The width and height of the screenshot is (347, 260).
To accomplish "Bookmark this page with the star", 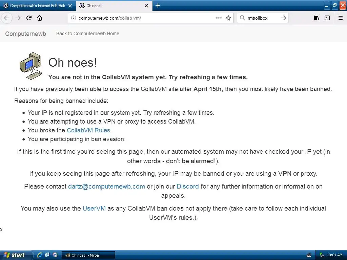I will click(x=228, y=18).
